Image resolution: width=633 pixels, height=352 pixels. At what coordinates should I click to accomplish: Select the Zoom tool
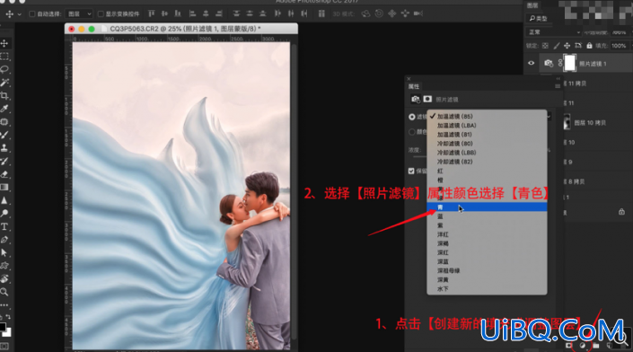(4, 292)
